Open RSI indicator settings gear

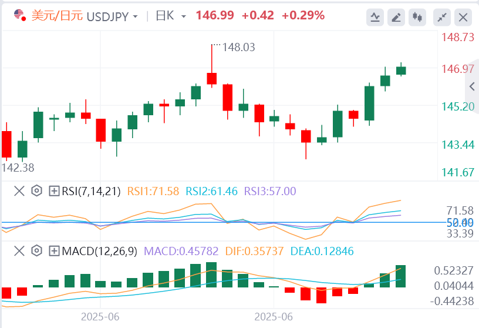36,190
